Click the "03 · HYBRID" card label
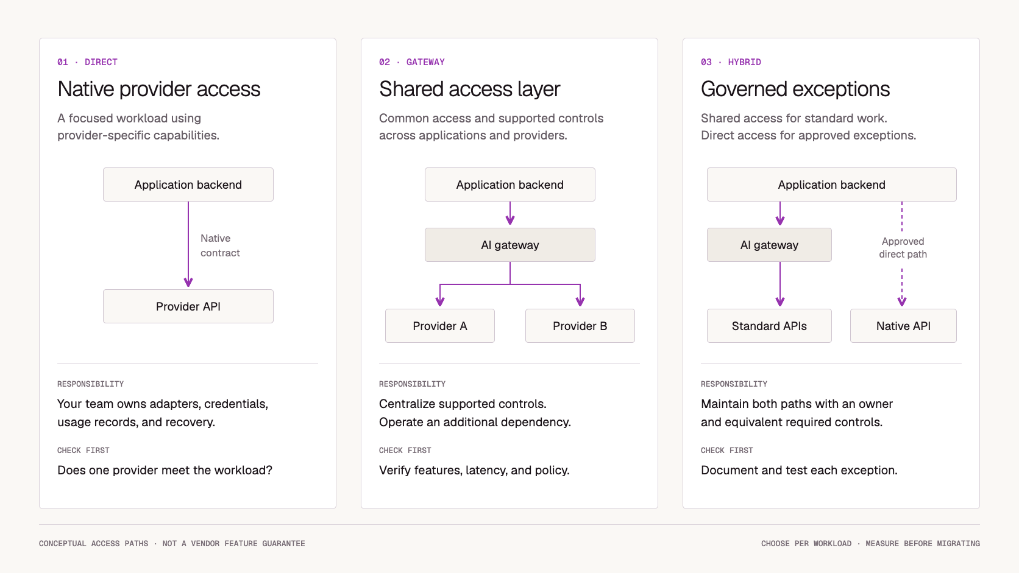Screen dimensions: 1019x573 tap(731, 62)
